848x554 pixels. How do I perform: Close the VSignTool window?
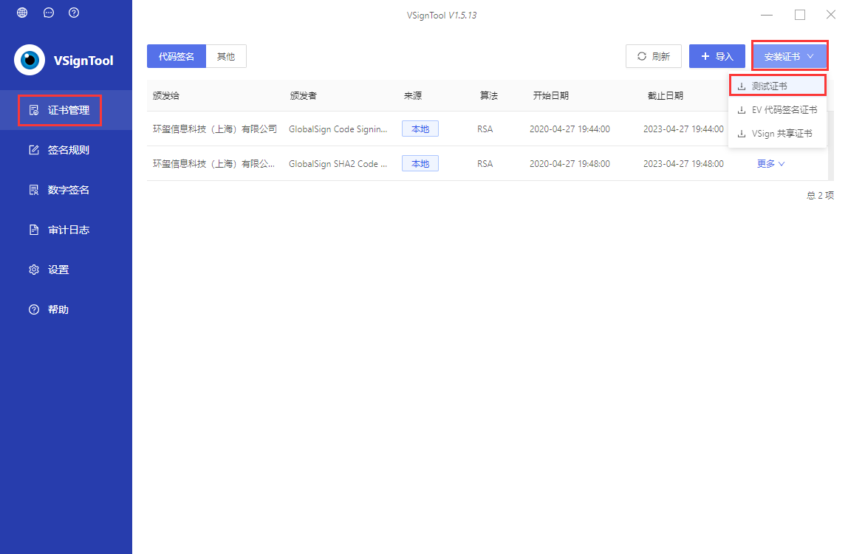[831, 15]
